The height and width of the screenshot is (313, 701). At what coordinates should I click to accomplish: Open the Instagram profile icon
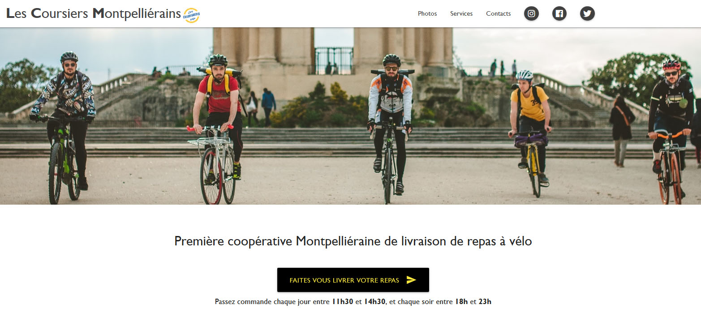(531, 13)
